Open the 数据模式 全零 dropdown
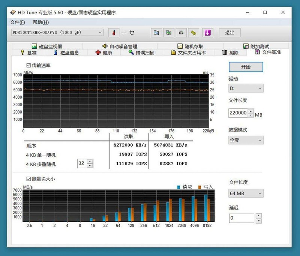Screen dimensions: 300x256 pos(246,140)
